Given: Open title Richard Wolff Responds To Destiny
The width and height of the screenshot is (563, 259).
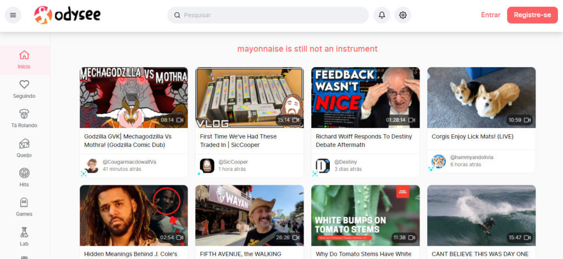Looking at the screenshot, I should [x=364, y=141].
